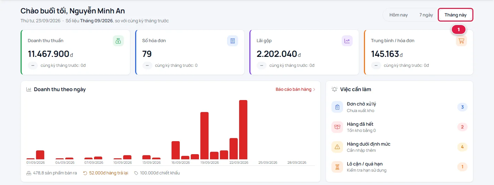Click the box icon for Hàng đã hết

point(337,127)
